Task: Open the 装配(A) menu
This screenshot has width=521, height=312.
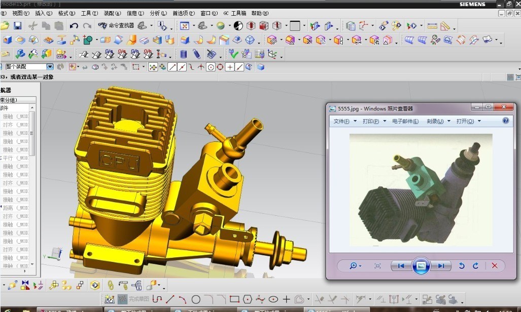Action: 112,13
